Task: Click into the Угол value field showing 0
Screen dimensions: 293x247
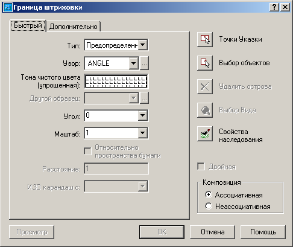Action: coord(112,115)
